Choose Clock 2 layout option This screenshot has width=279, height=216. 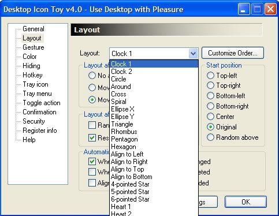click(x=154, y=72)
